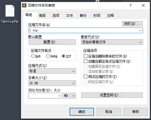Close the archive name and parameters dialog

point(143,5)
